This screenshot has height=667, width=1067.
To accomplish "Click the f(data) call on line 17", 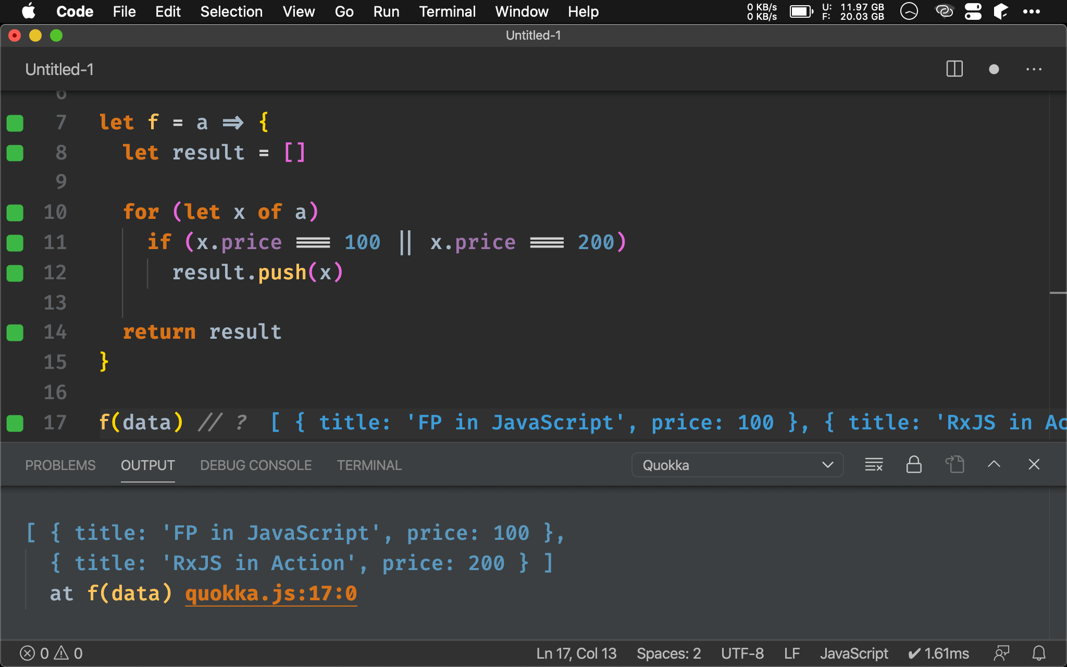I will (141, 423).
